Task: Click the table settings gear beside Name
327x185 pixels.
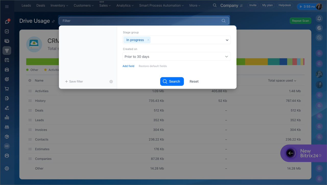Action: pos(30,80)
